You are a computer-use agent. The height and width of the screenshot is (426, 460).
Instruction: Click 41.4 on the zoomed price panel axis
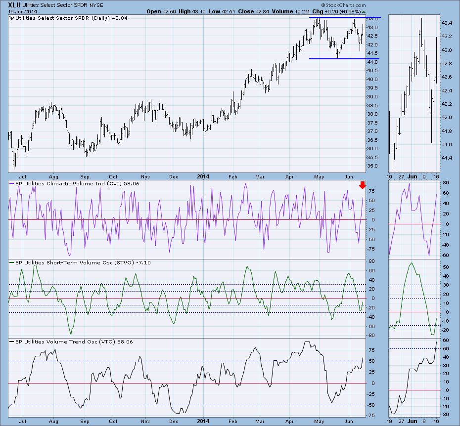point(446,158)
